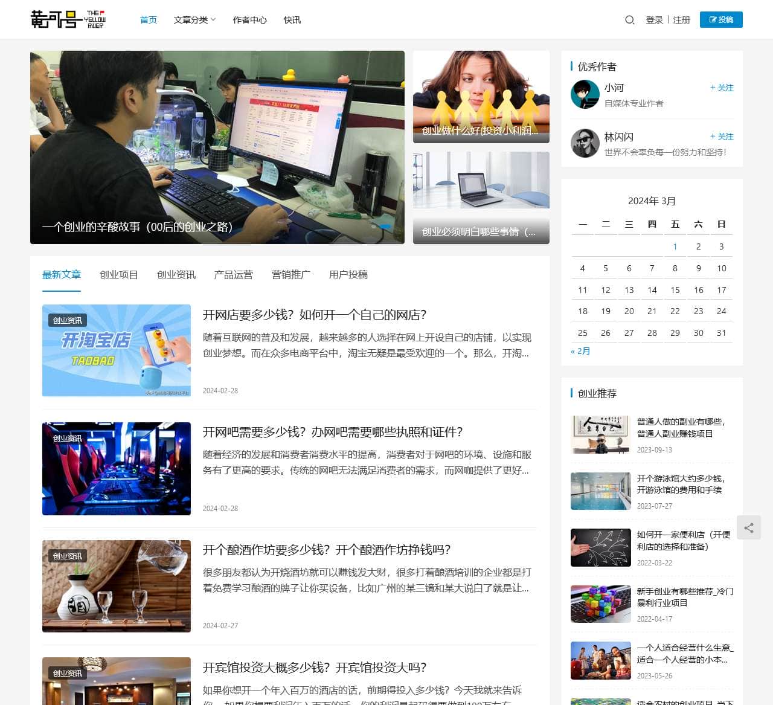Image resolution: width=773 pixels, height=705 pixels.
Task: Switch to the 营销推广 tab
Action: (291, 275)
